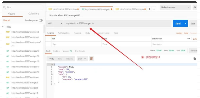Select the Raw view mode

(60, 59)
